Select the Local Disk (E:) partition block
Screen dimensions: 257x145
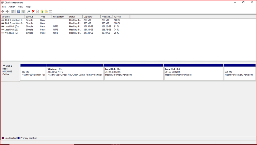[x=193, y=73]
